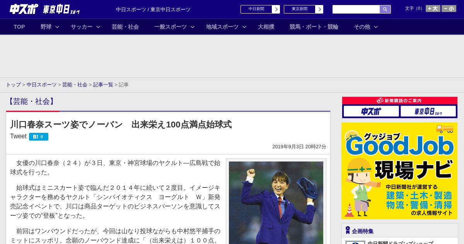
Task: Open 野球 navigation menu
Action: click(46, 27)
